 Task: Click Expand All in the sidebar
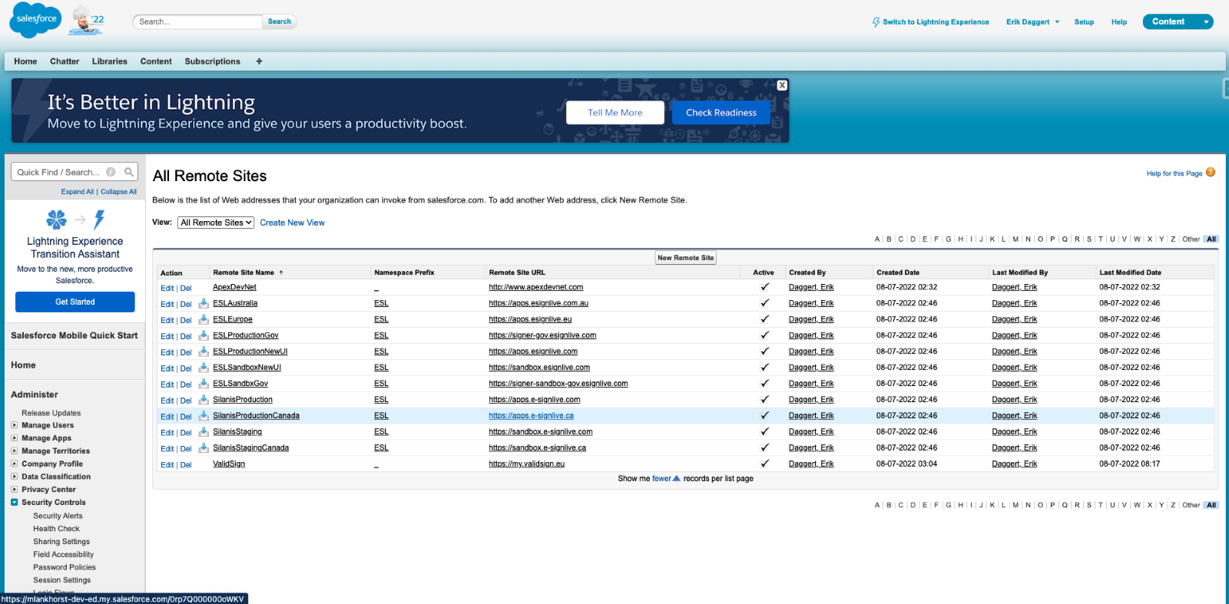(x=78, y=192)
